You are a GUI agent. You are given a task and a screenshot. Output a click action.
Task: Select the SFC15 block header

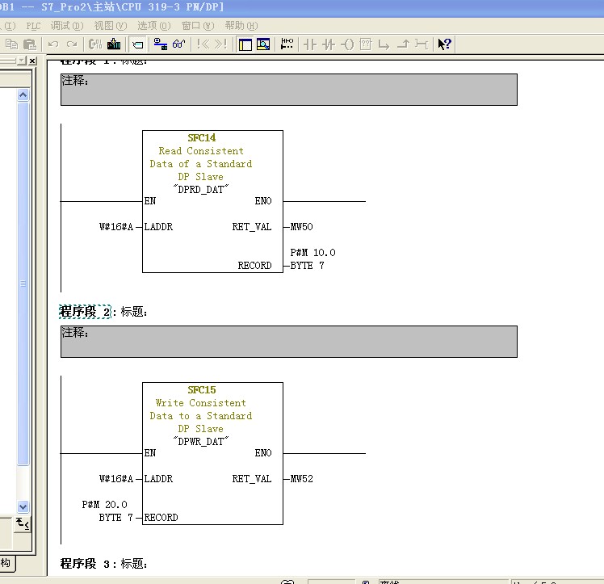click(202, 390)
